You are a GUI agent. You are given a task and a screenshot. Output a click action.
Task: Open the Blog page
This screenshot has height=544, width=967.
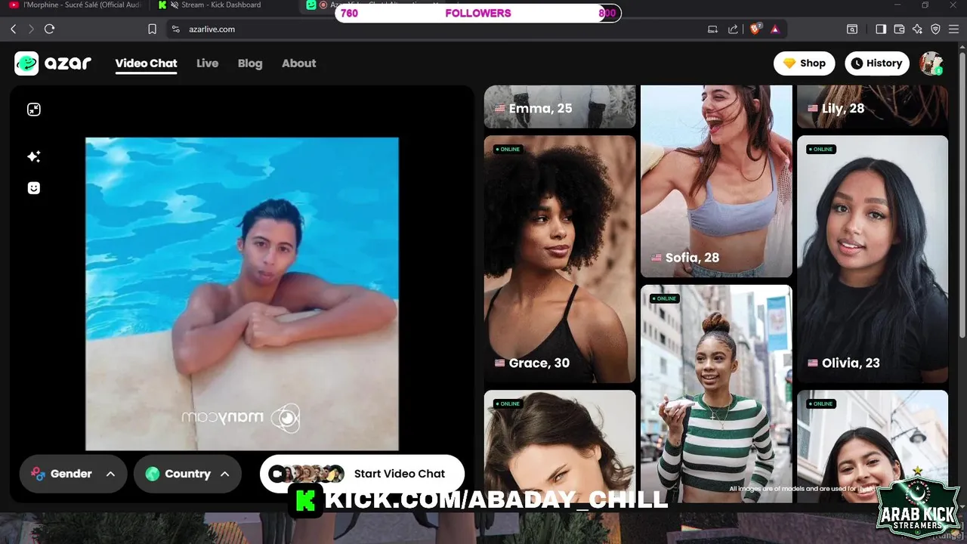tap(250, 63)
